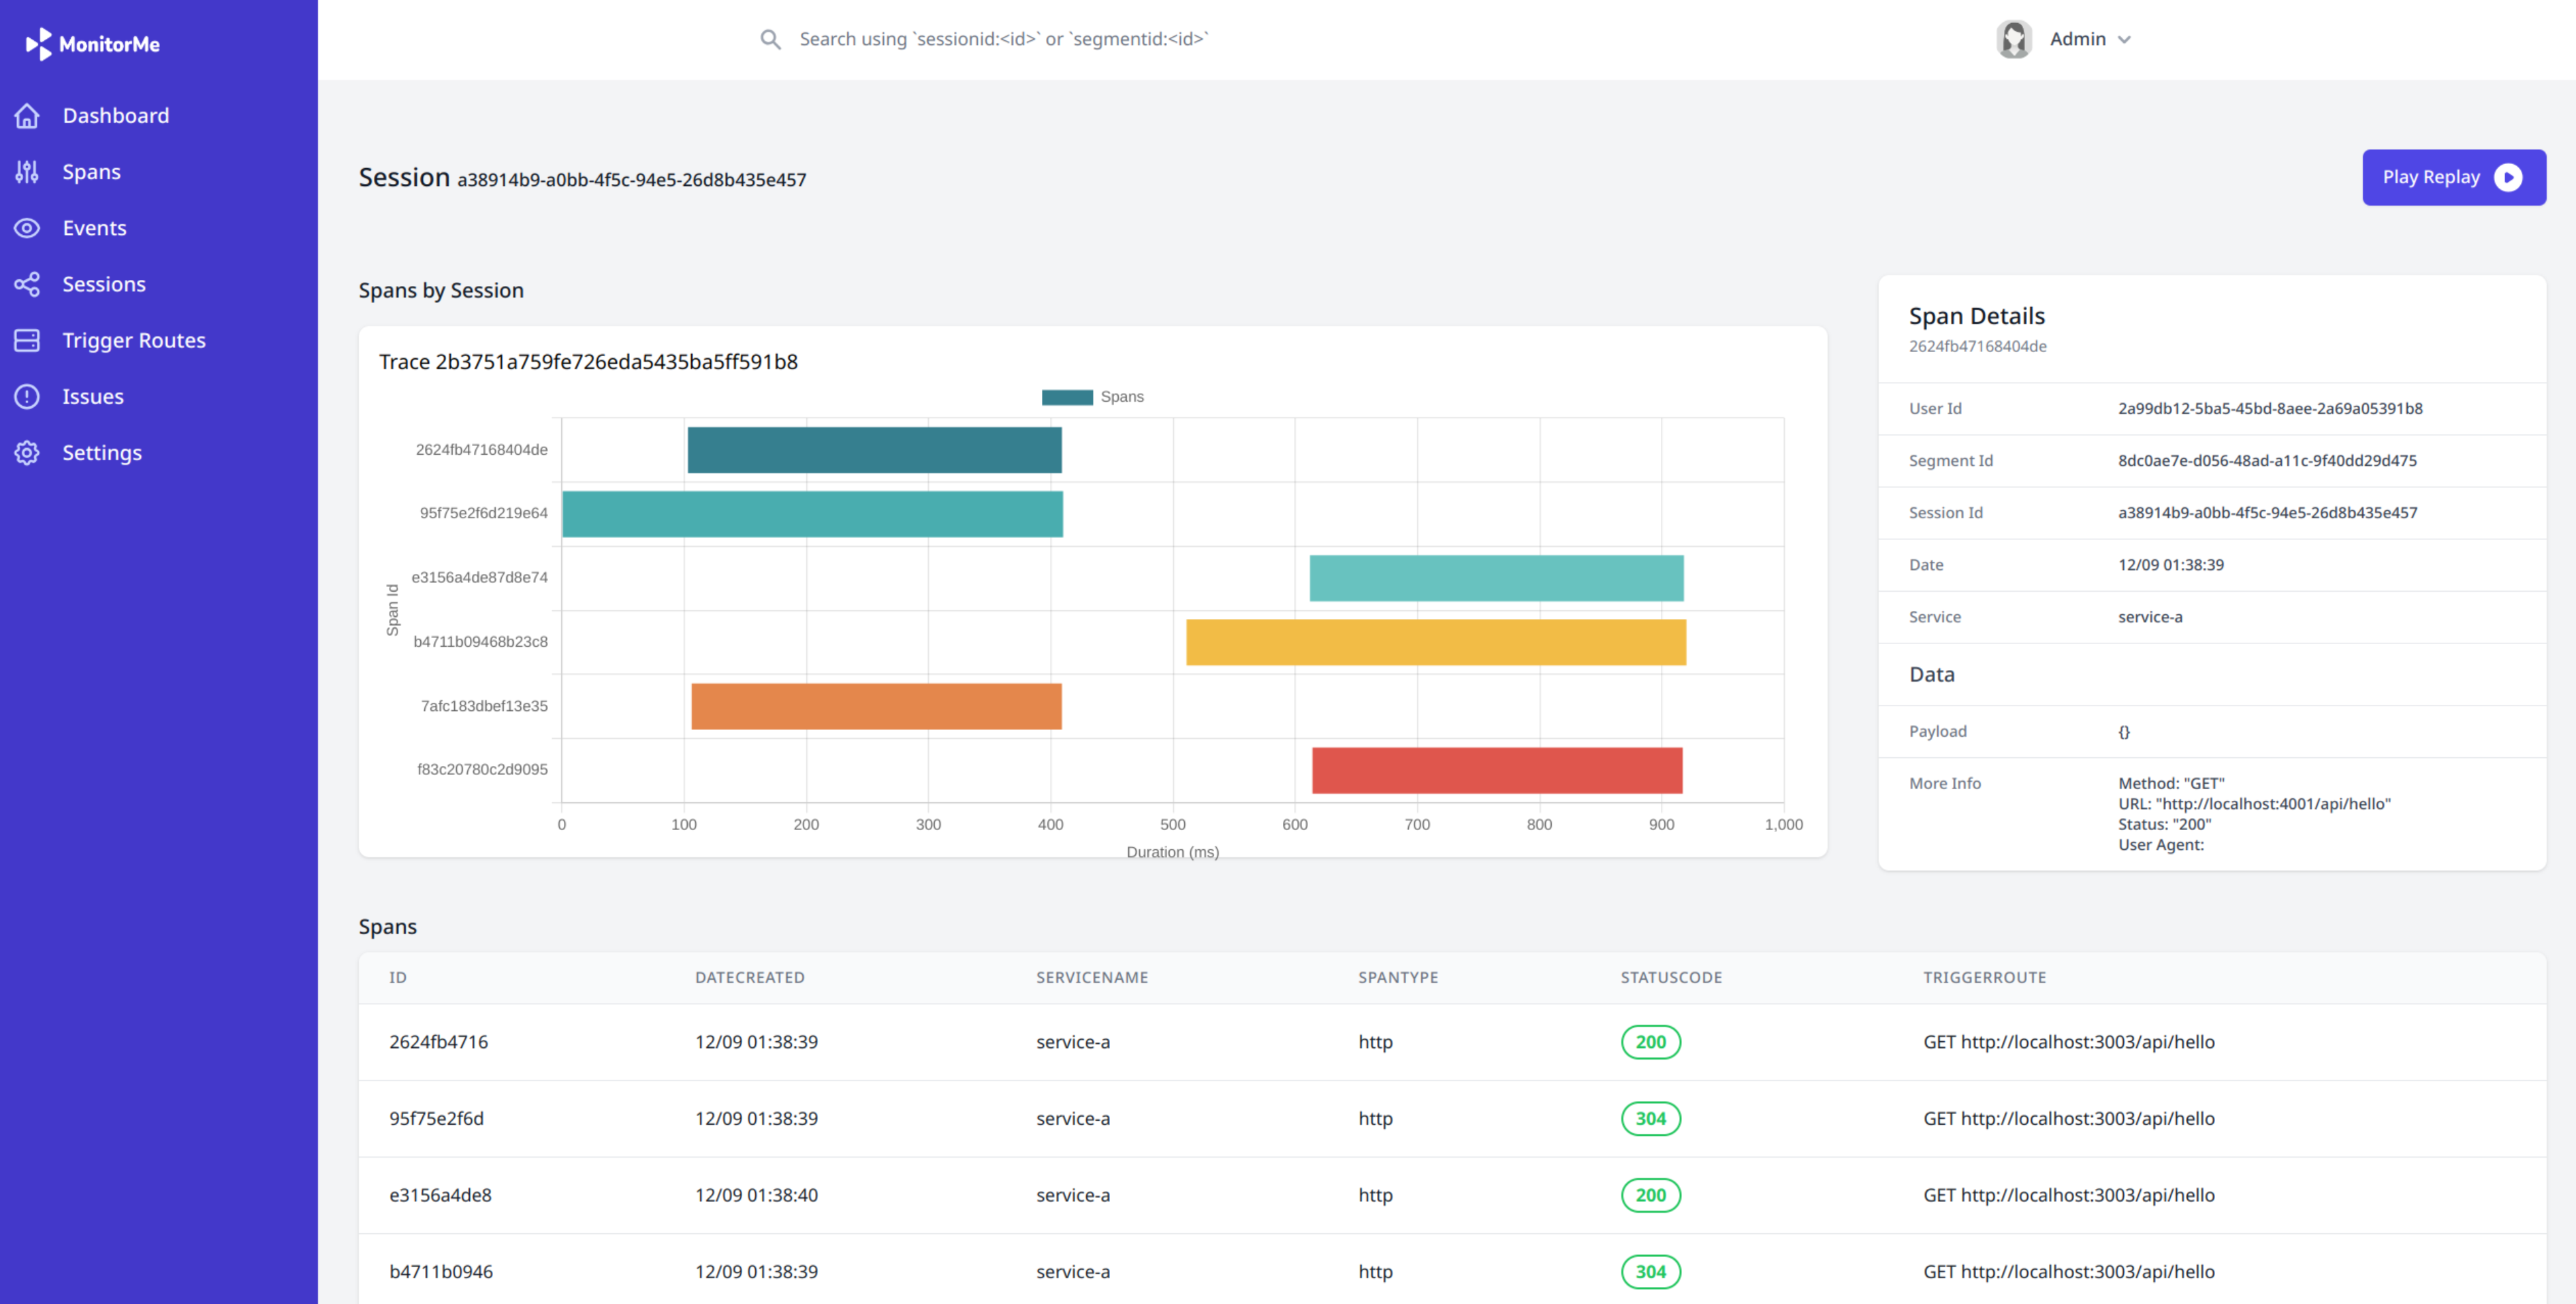
Task: Click the Issues alert circle icon
Action: [x=27, y=397]
